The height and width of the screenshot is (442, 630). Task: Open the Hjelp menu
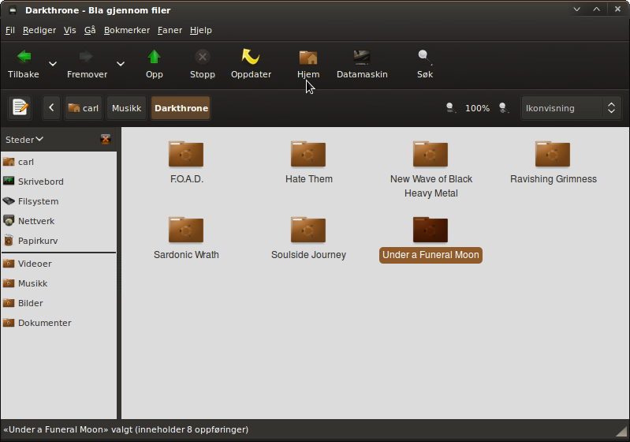point(201,30)
